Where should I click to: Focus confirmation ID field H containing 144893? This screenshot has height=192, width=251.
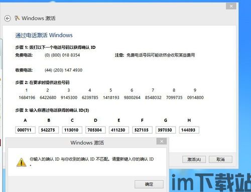click(x=189, y=130)
